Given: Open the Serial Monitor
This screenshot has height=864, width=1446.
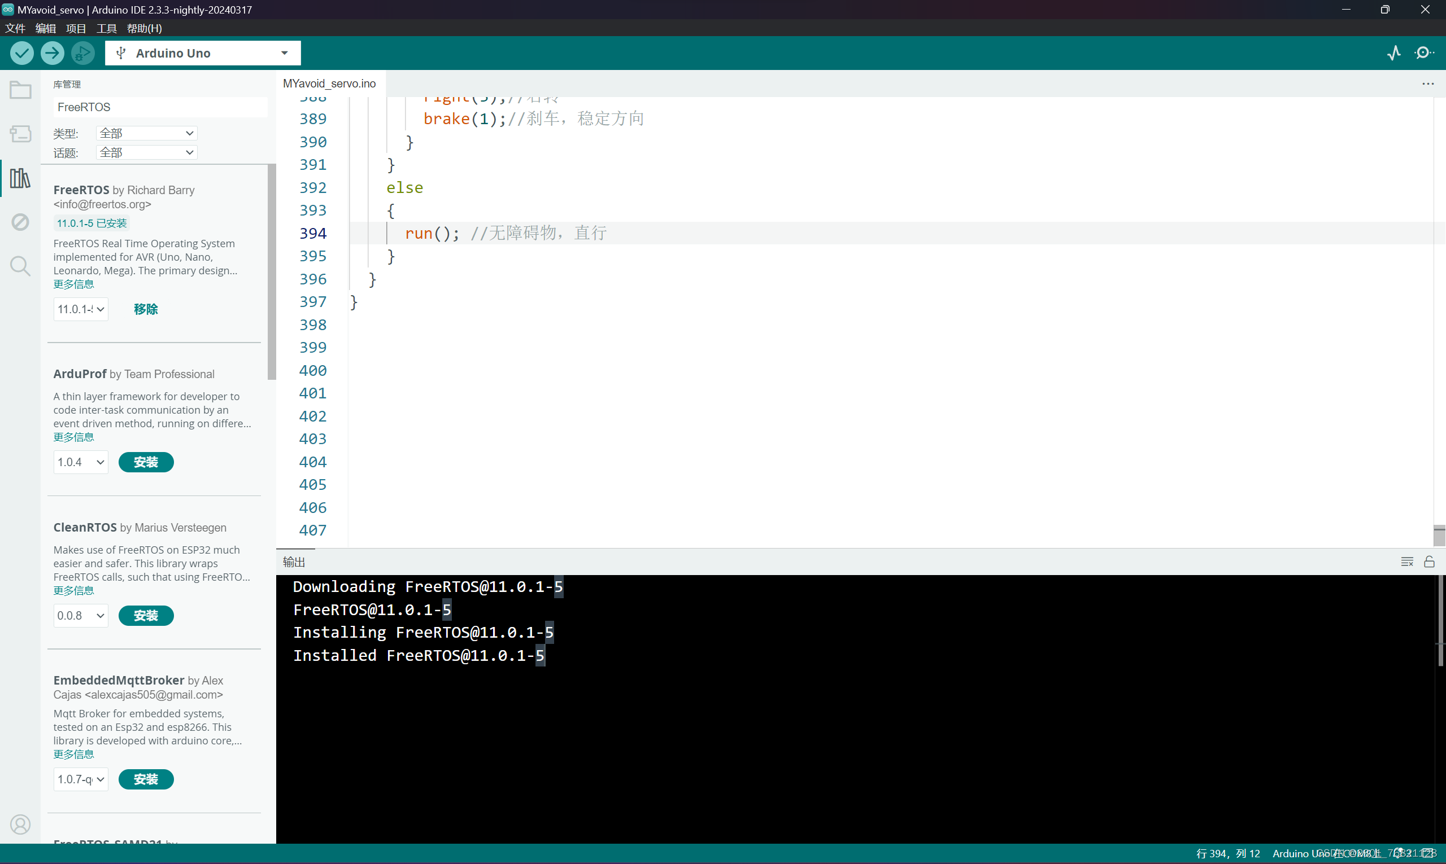Looking at the screenshot, I should [1423, 53].
